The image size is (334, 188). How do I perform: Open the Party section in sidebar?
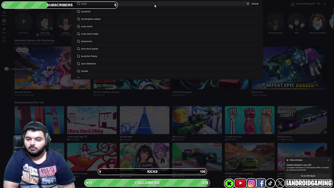pyautogui.click(x=4, y=30)
